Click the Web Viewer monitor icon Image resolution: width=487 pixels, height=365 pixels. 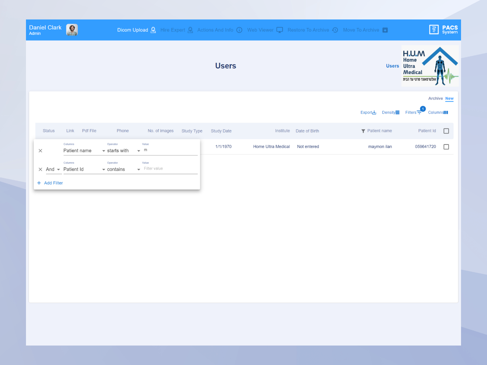(280, 30)
